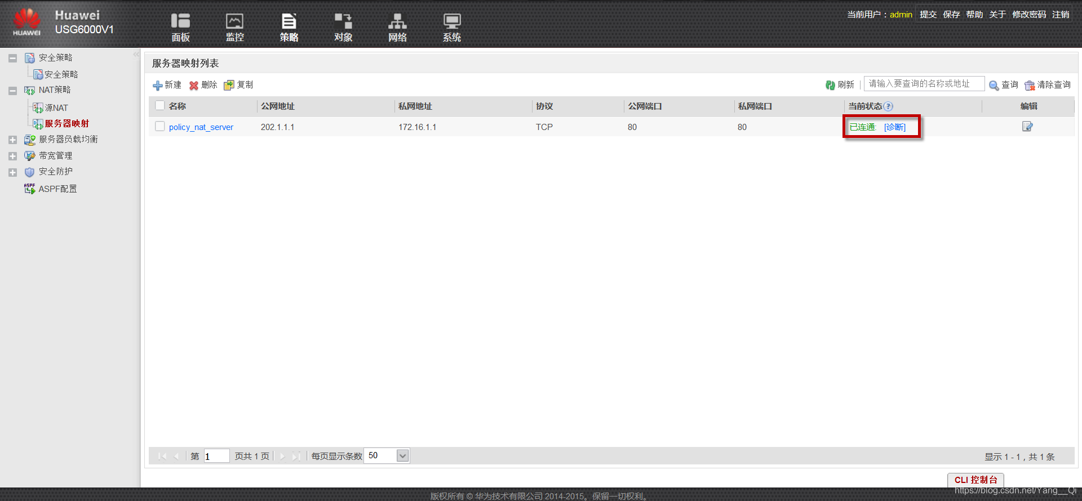Viewport: 1082px width, 501px height.
Task: Click the Huawei logo
Action: tap(26, 23)
